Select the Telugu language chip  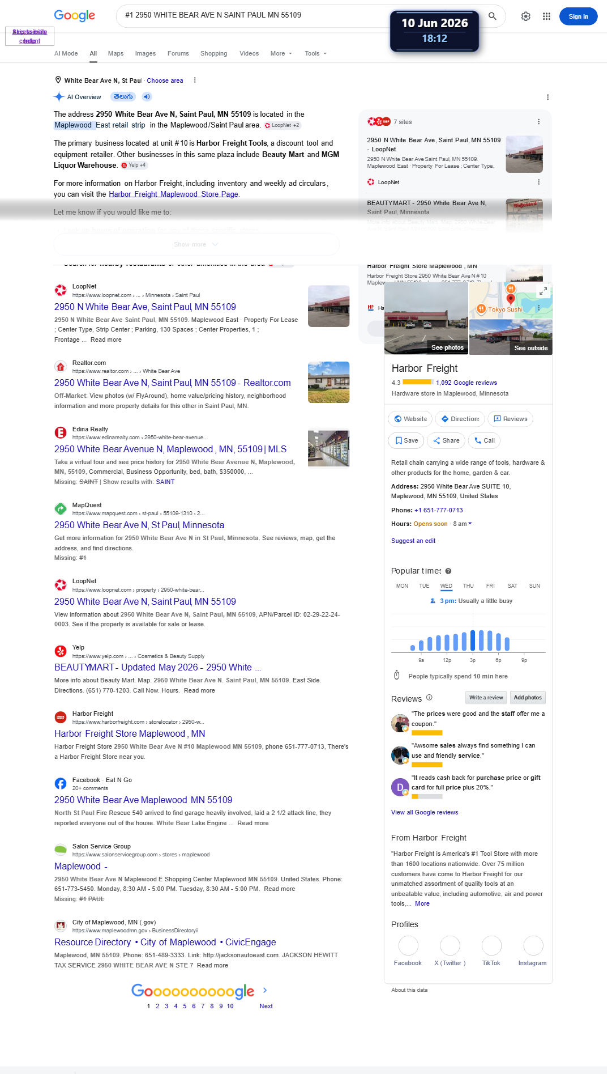pos(123,96)
